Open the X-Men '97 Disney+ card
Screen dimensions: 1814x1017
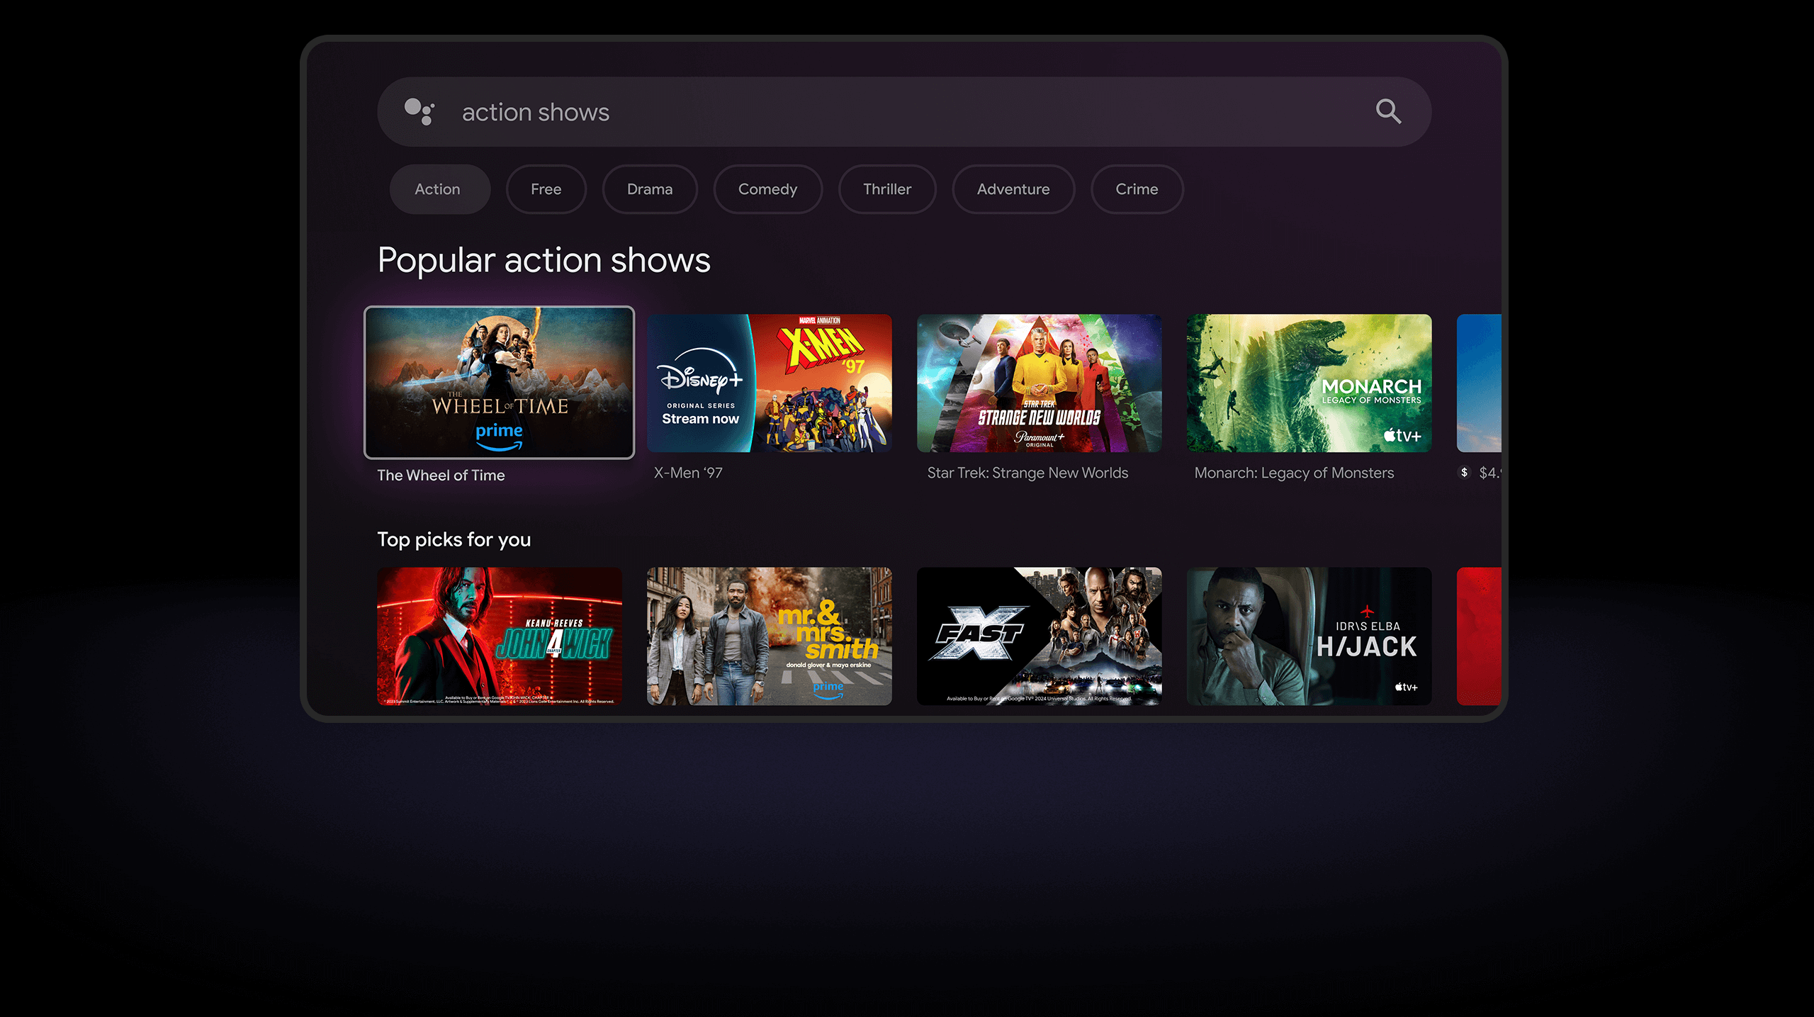point(769,383)
